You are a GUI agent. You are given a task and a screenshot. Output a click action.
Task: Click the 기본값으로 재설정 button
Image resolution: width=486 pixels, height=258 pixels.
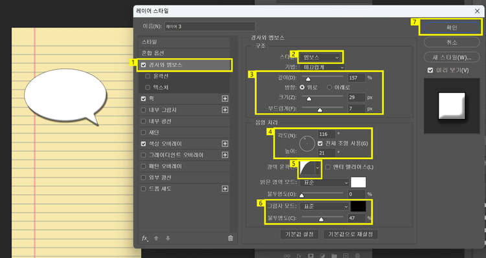(x=351, y=234)
